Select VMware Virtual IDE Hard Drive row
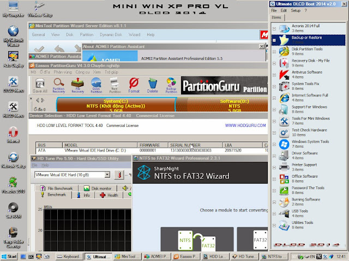This screenshot has width=349, height=261. pos(152,150)
